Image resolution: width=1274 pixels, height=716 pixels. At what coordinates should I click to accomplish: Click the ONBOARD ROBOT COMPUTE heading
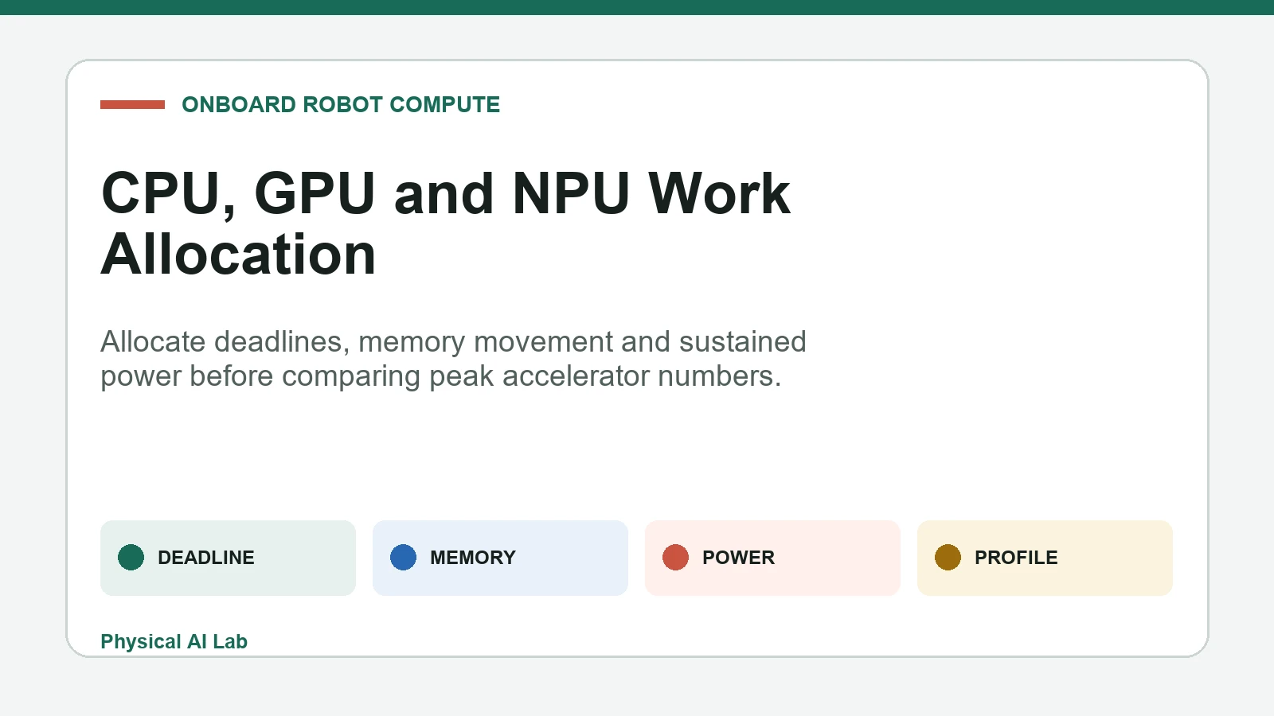341,104
